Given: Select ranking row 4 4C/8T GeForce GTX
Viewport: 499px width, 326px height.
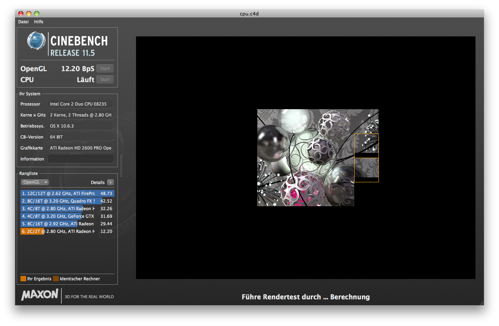Looking at the screenshot, I should click(x=67, y=216).
